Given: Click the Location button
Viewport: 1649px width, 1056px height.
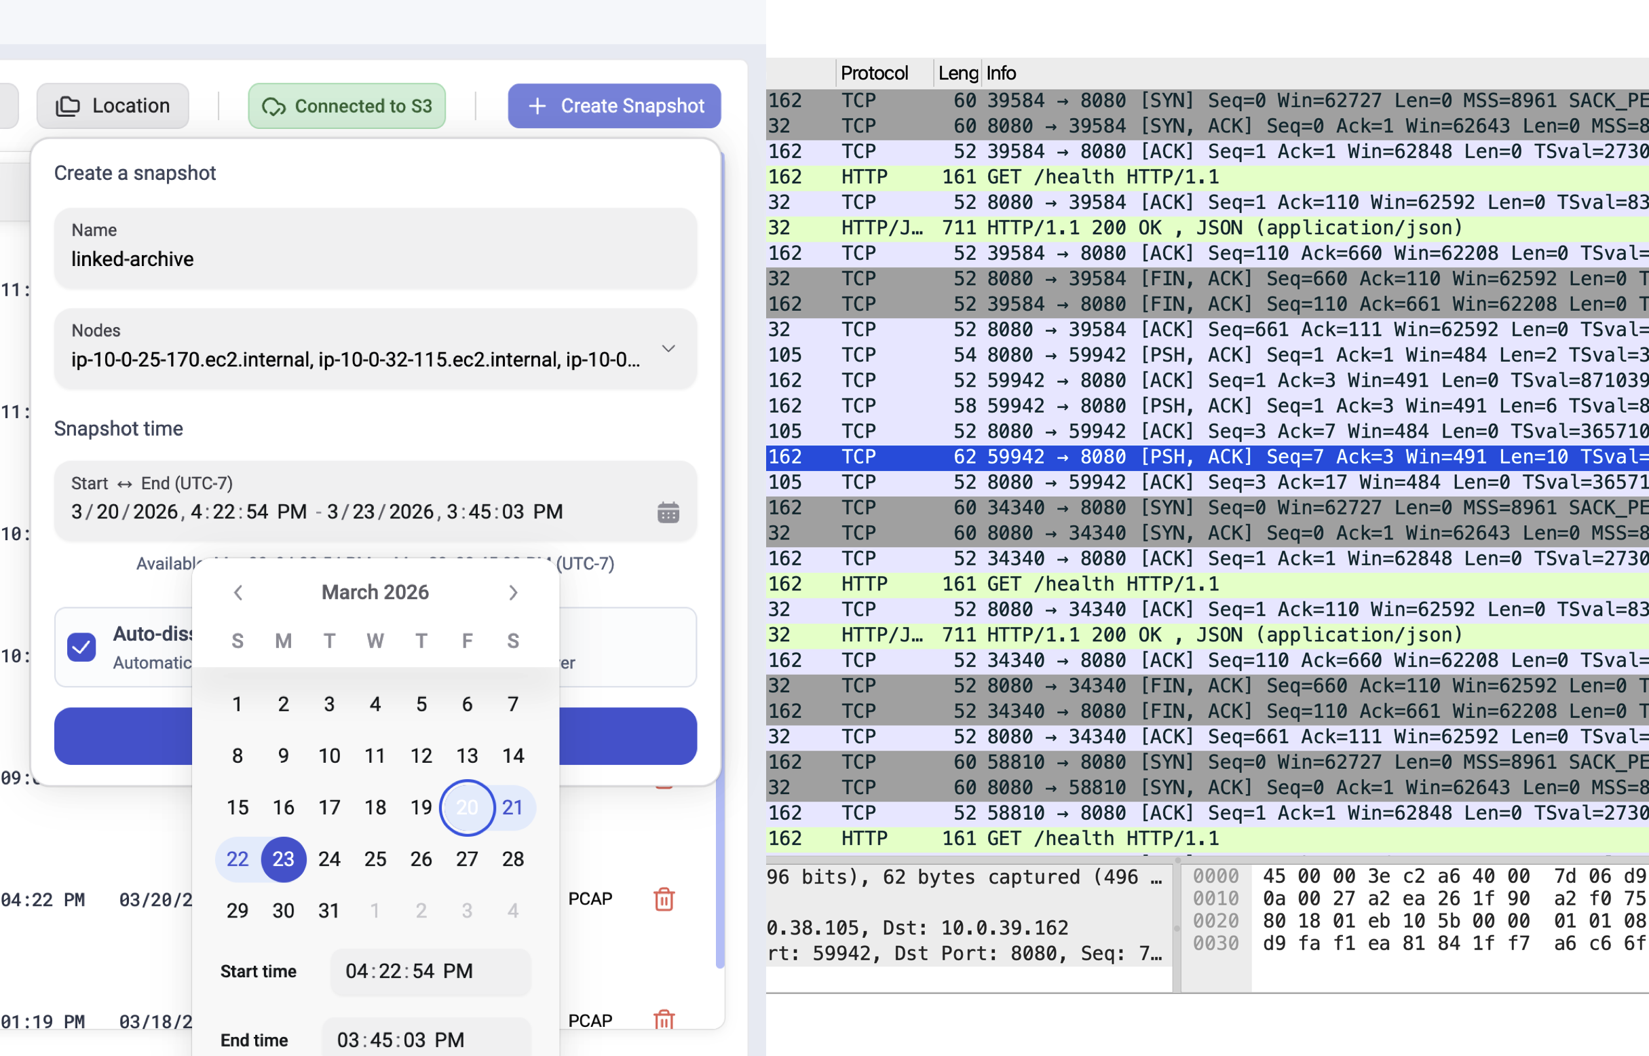Looking at the screenshot, I should [113, 107].
